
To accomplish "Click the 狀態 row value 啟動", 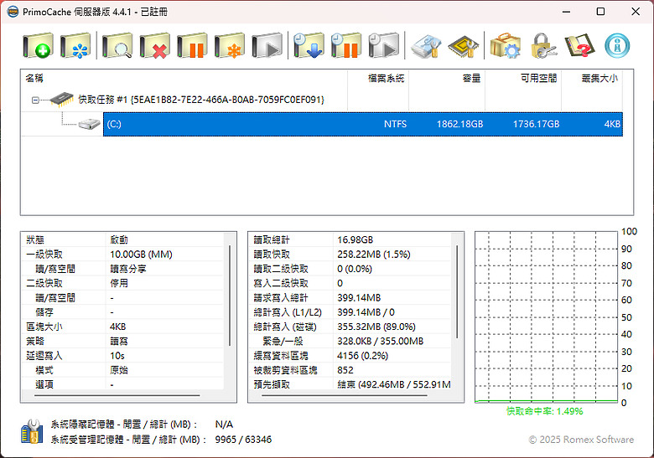I will click(119, 239).
